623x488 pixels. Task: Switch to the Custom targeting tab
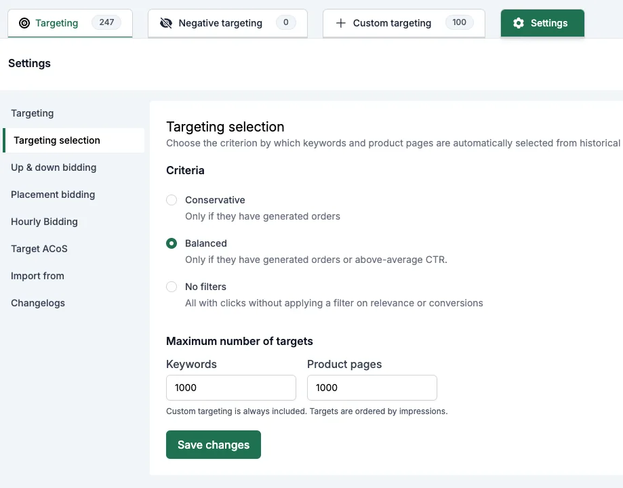pos(403,23)
